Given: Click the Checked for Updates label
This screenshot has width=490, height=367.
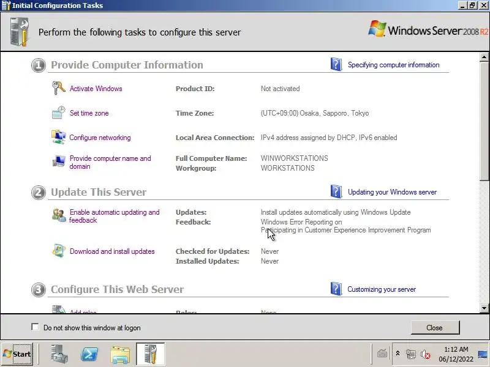Looking at the screenshot, I should pos(213,251).
